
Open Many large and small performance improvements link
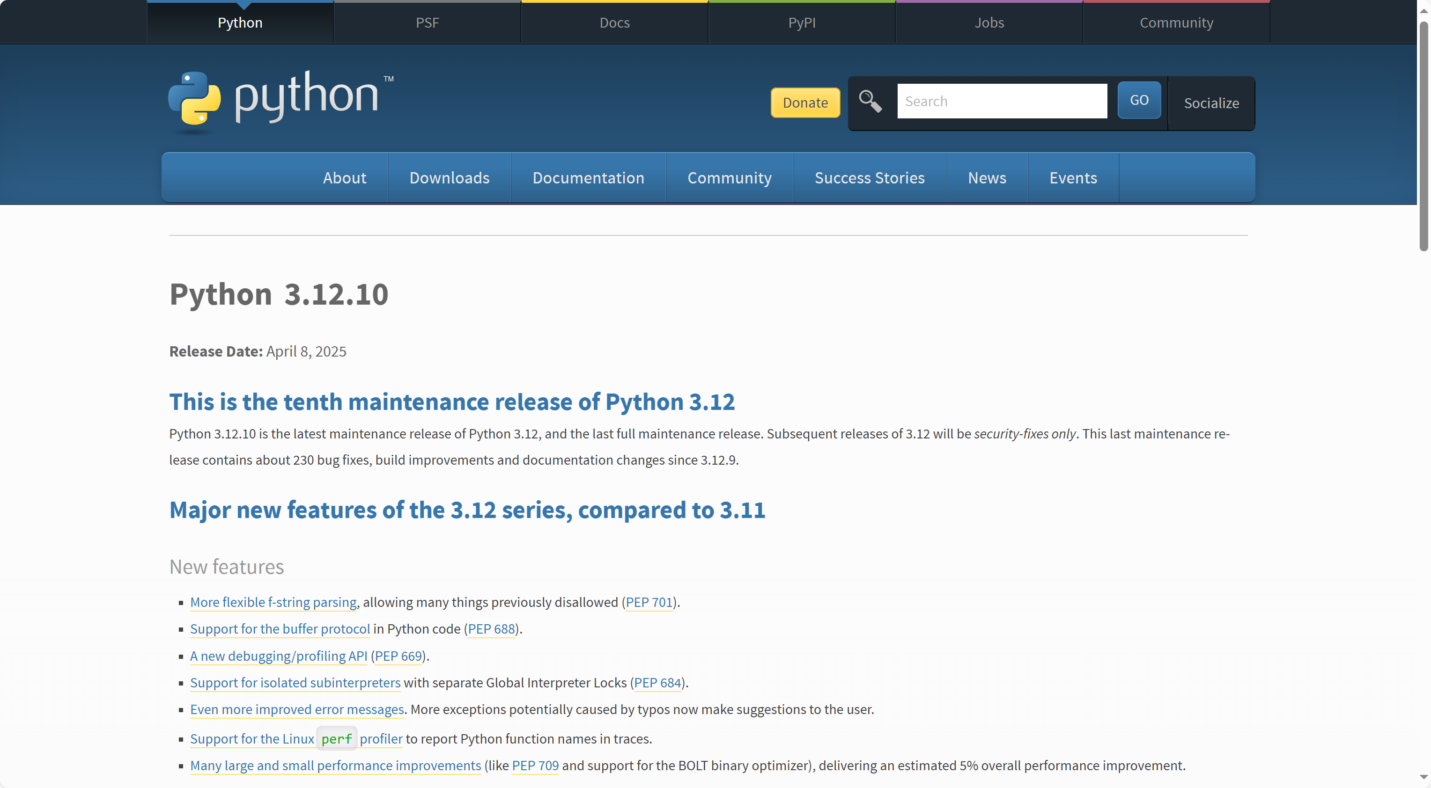336,766
